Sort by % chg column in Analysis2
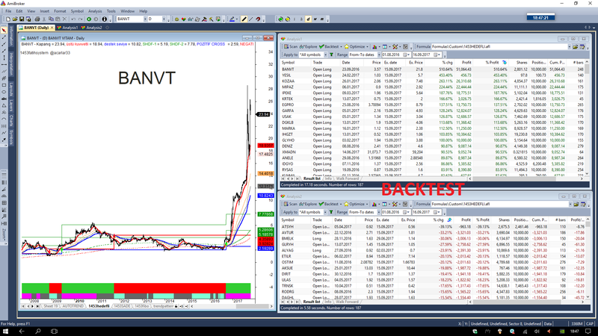598x336 pixels. (x=437, y=220)
